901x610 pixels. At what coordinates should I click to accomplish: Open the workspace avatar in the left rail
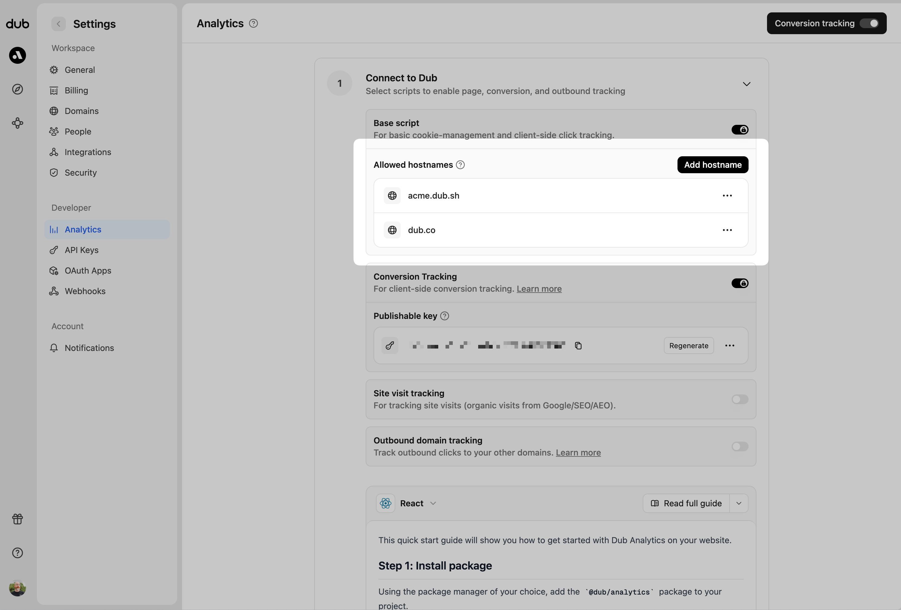tap(17, 55)
